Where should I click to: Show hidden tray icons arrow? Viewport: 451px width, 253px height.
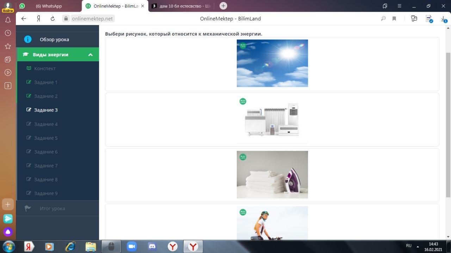click(418, 246)
